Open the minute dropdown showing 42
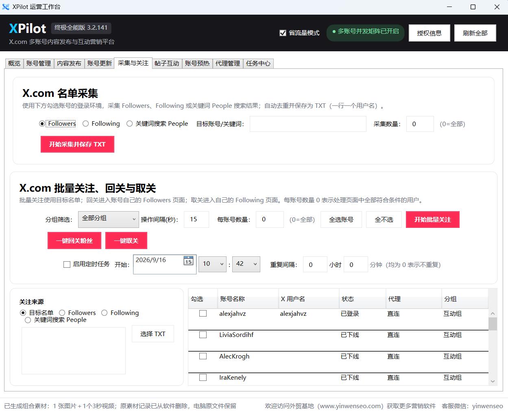 [246, 264]
